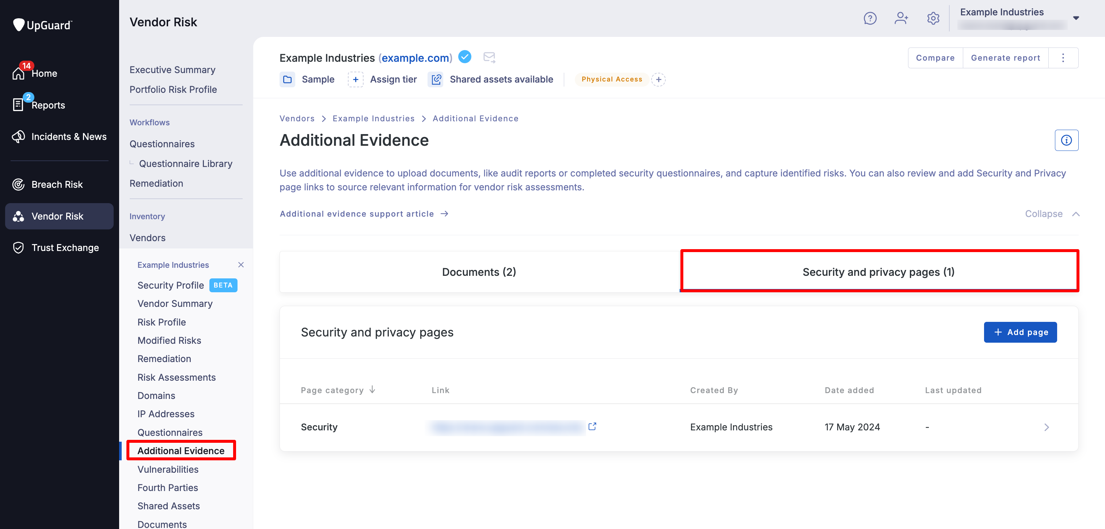Open Incidents & News megaphone icon
The height and width of the screenshot is (529, 1105).
pyautogui.click(x=18, y=136)
